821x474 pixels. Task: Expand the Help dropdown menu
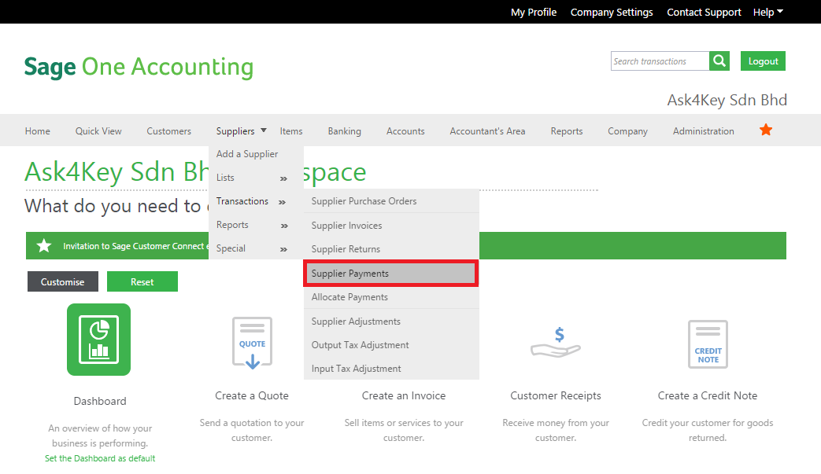click(768, 12)
